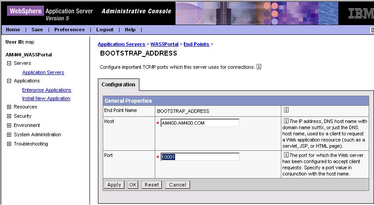This screenshot has height=205, width=374.
Task: Click the User ID: map text
Action: pyautogui.click(x=20, y=42)
